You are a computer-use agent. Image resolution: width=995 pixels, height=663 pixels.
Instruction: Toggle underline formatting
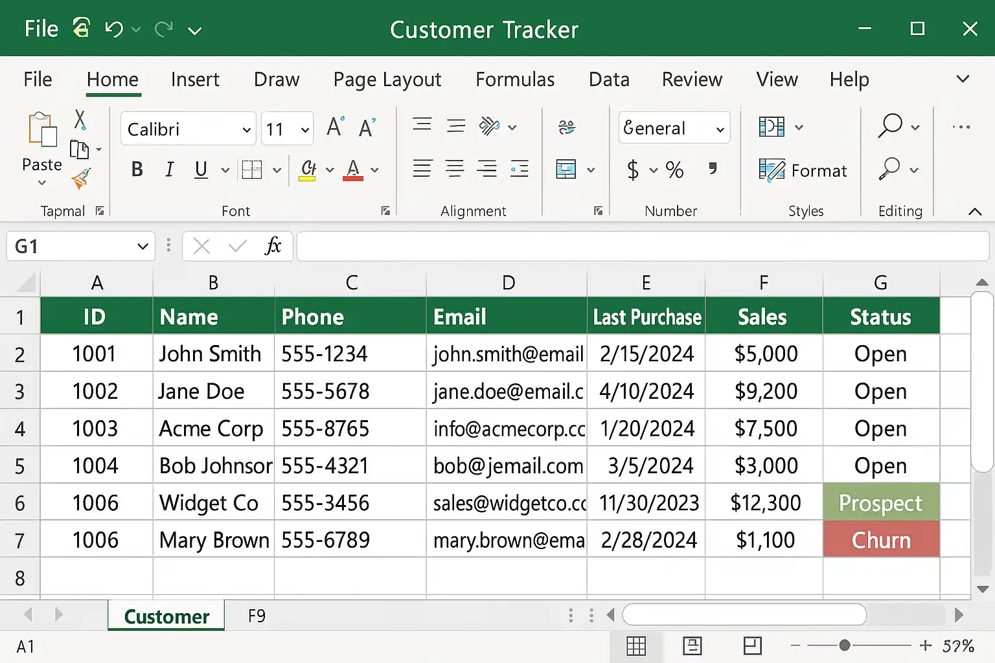point(201,170)
